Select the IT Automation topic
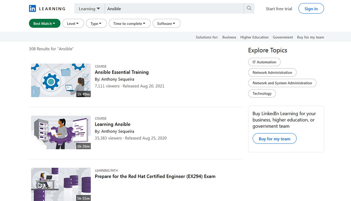 click(264, 62)
